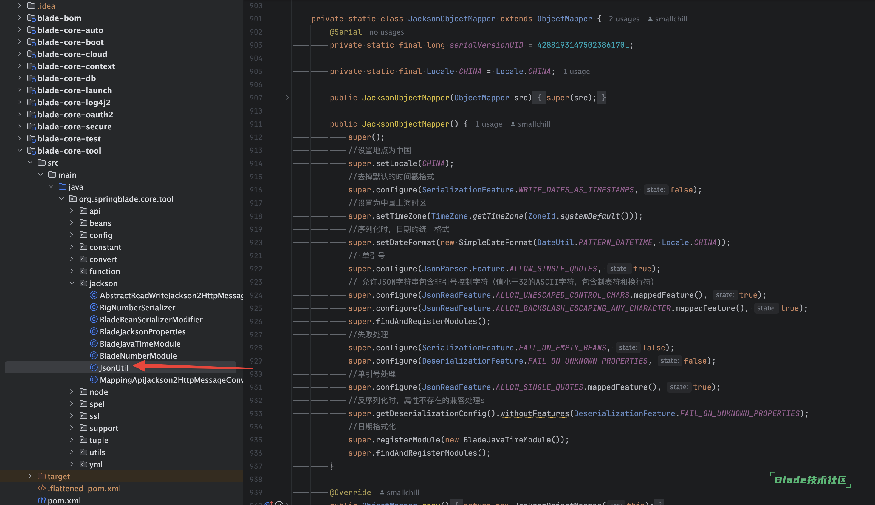Collapse the org.springblade.core.tool package
Screen dimensions: 875x505
(x=61, y=199)
